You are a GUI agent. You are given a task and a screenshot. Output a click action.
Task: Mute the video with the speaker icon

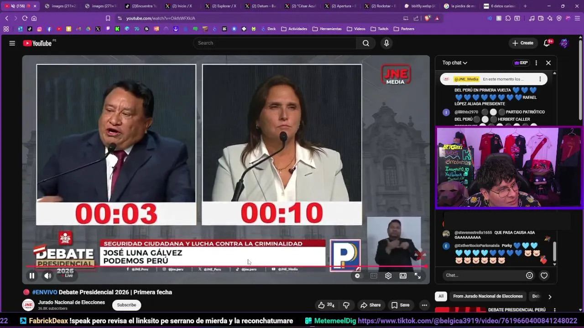[x=47, y=276]
